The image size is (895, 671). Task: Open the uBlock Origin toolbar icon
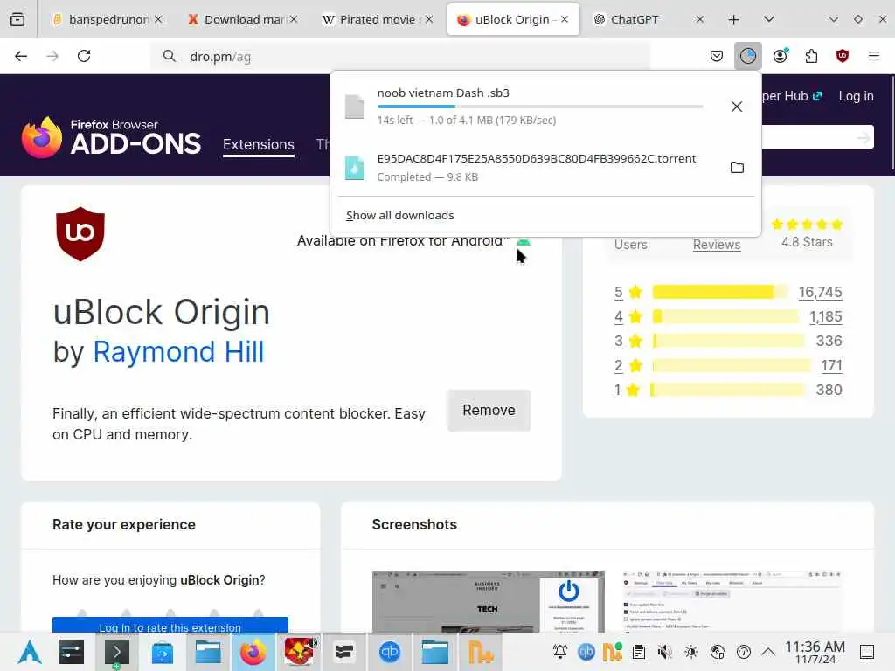point(843,56)
